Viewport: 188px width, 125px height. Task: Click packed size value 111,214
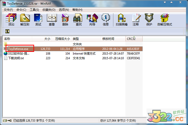65,49
